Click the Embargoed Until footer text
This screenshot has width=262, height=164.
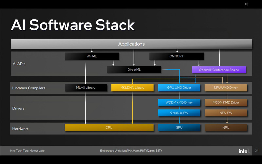click(x=131, y=151)
